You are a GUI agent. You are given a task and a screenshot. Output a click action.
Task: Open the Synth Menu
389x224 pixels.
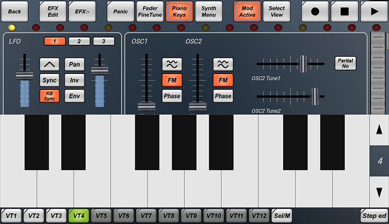tap(209, 11)
